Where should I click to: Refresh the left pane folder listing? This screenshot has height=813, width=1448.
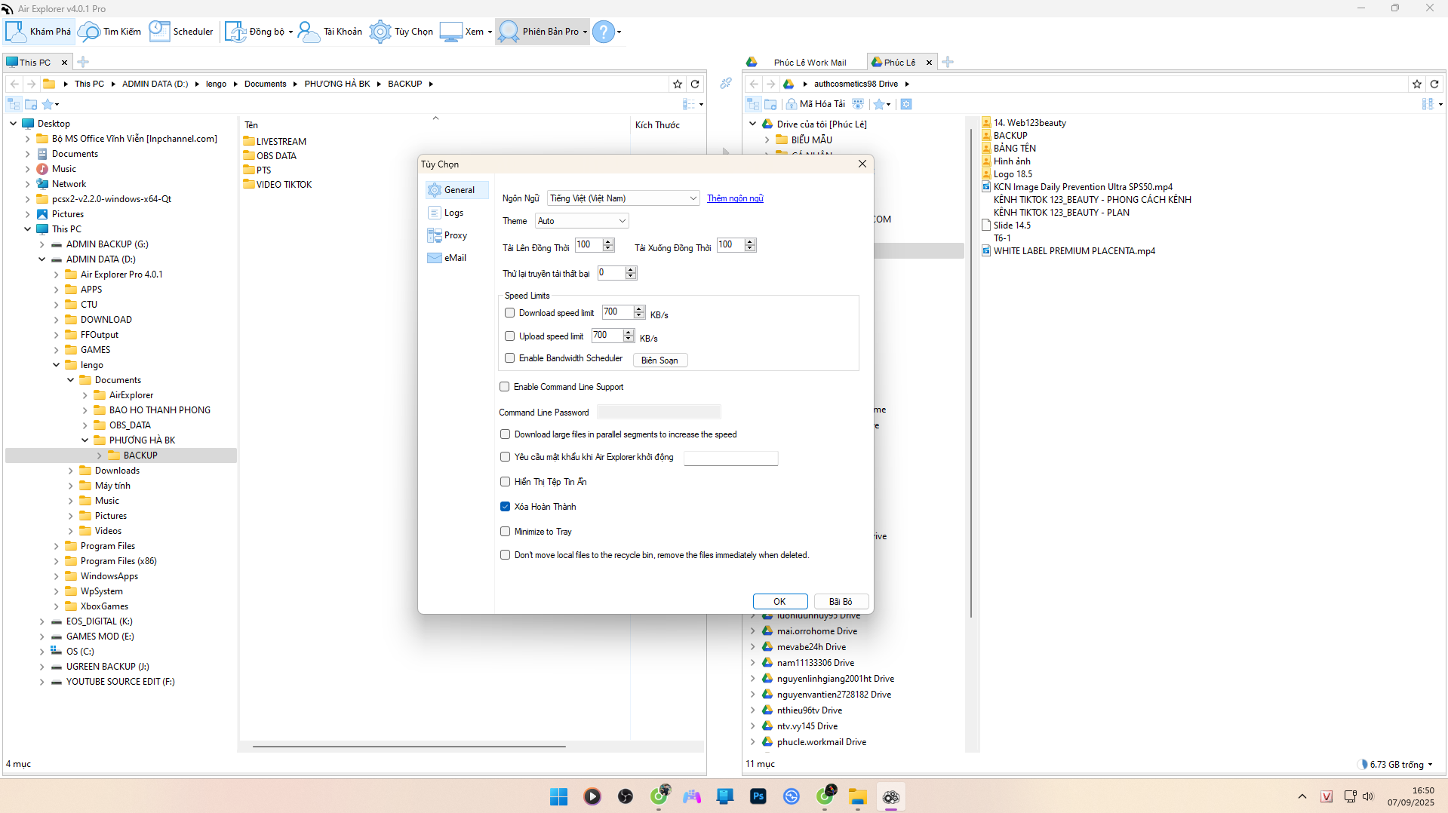coord(695,84)
